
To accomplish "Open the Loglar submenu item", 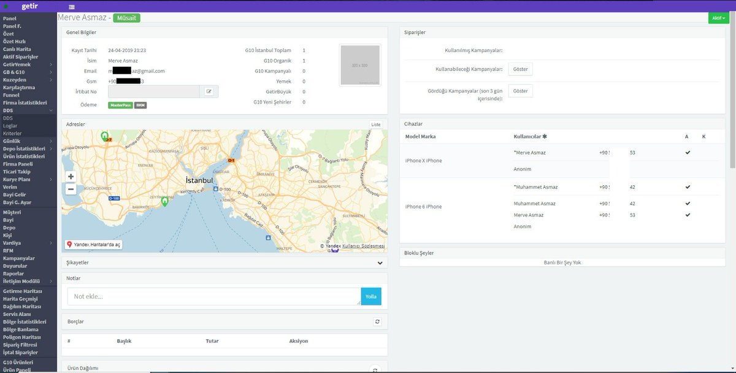I will tap(10, 126).
